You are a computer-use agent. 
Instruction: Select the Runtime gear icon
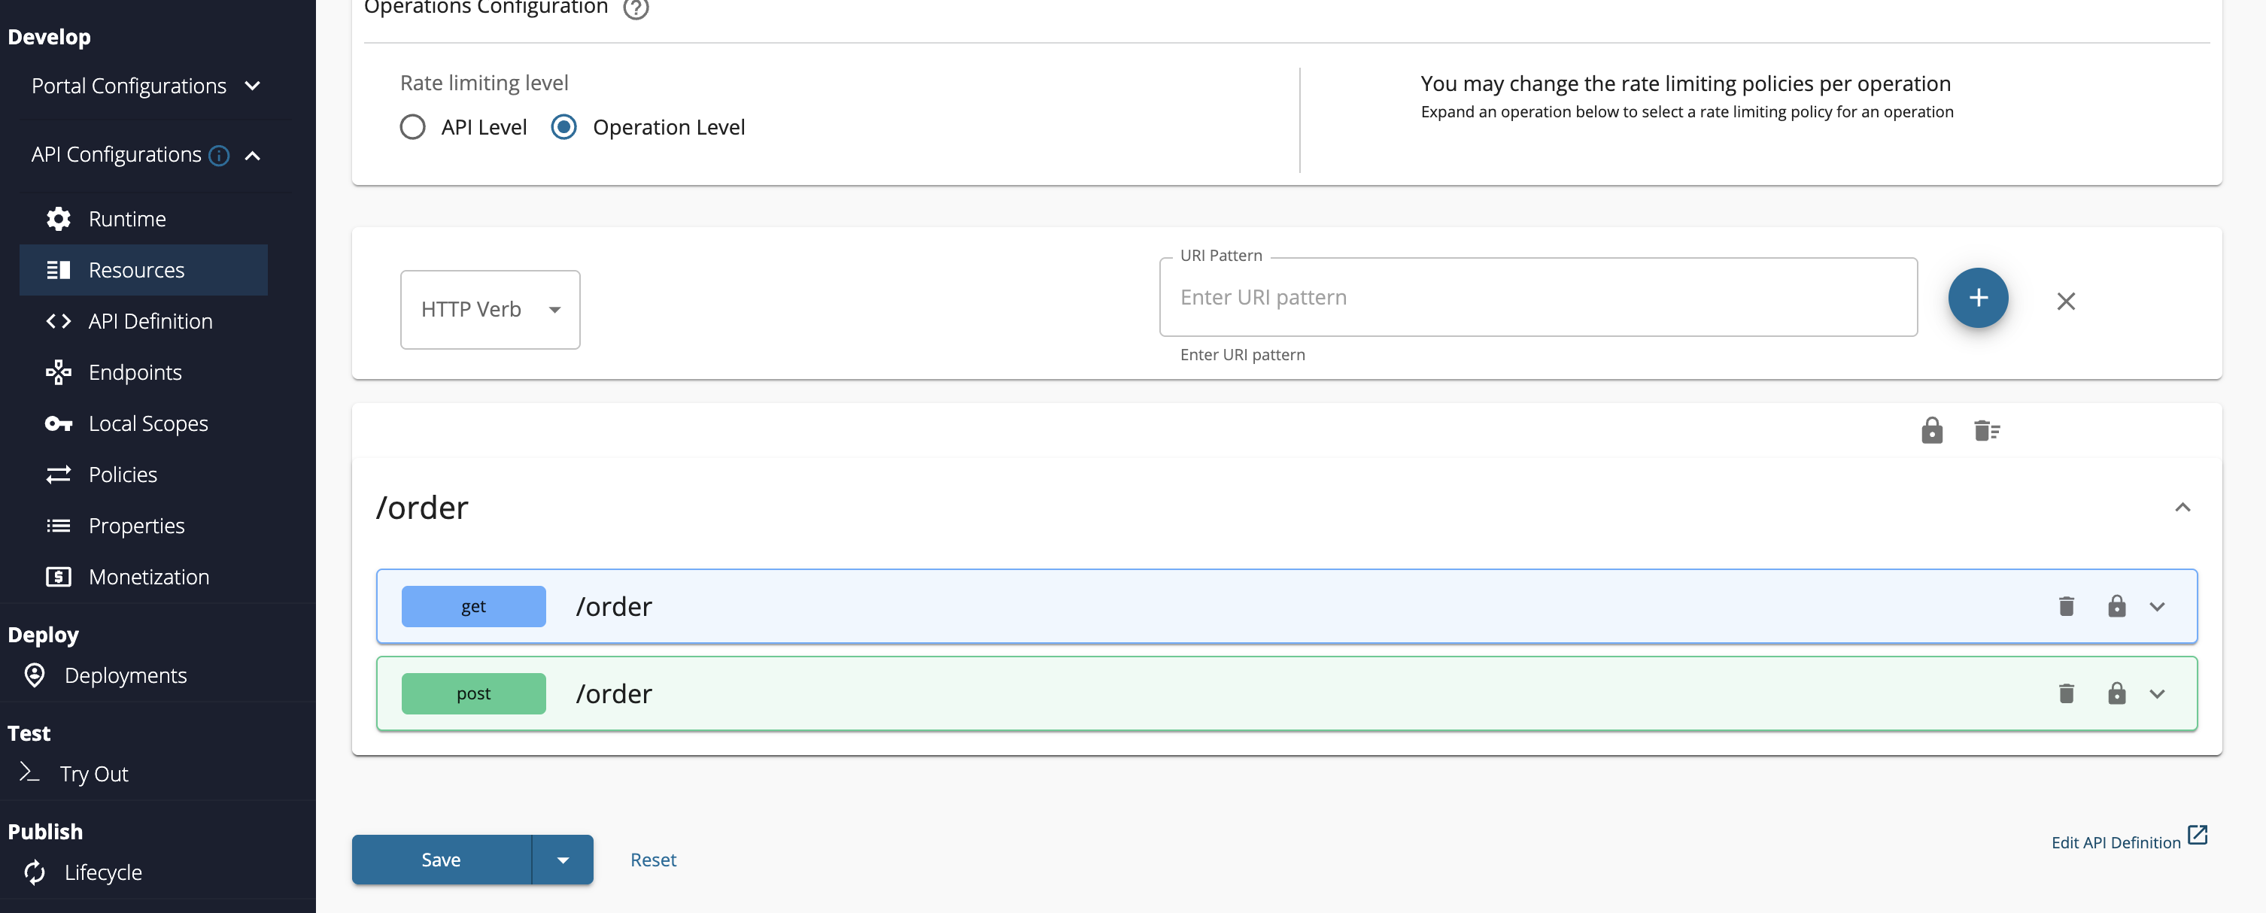coord(58,218)
